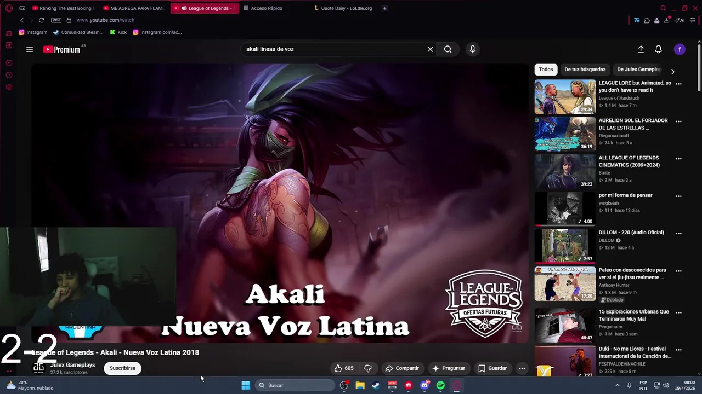This screenshot has height=394, width=702.
Task: Click the Preguntar button
Action: 449,368
